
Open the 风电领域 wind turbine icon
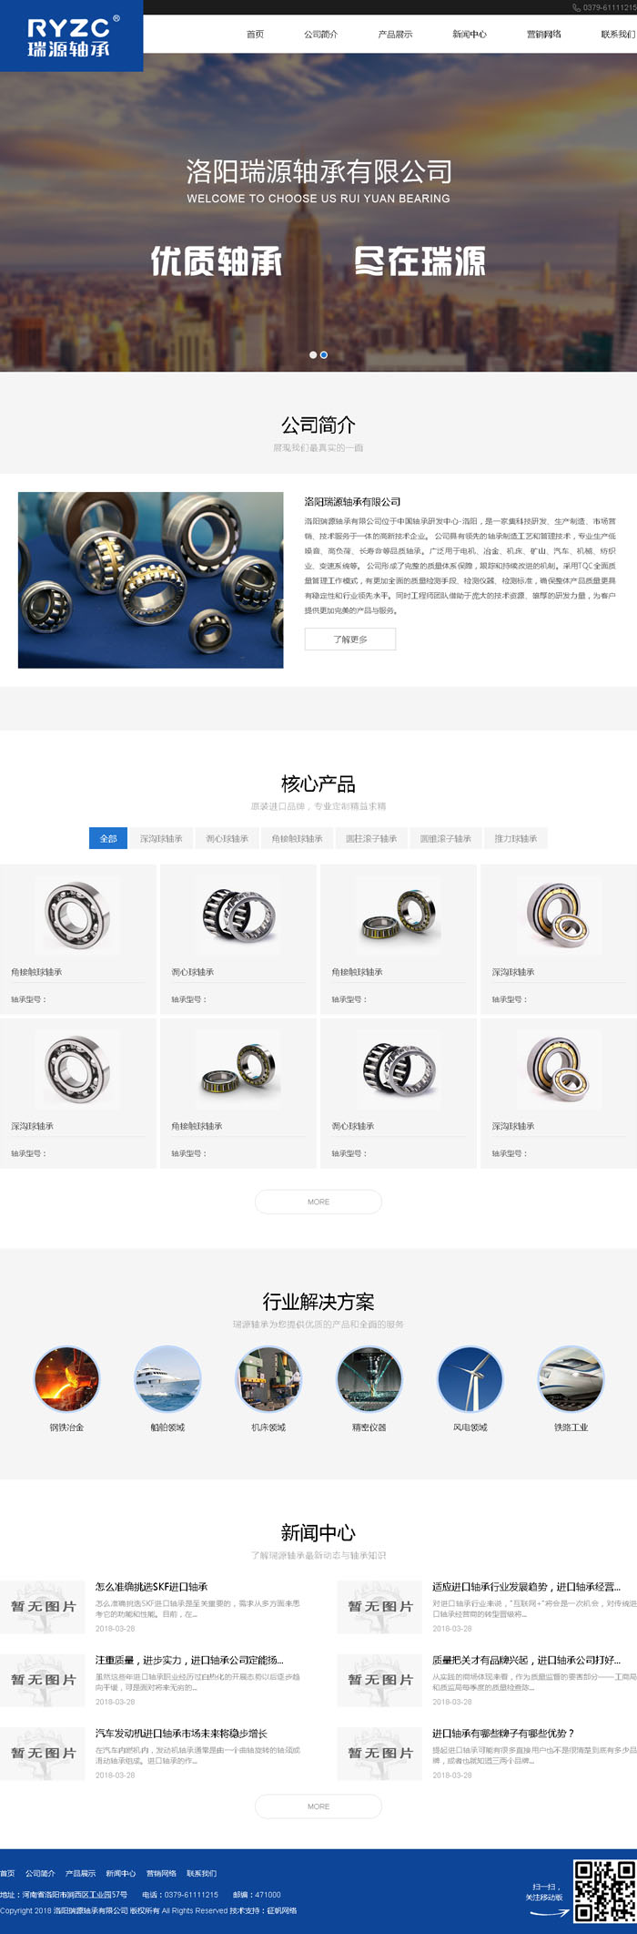(470, 1378)
